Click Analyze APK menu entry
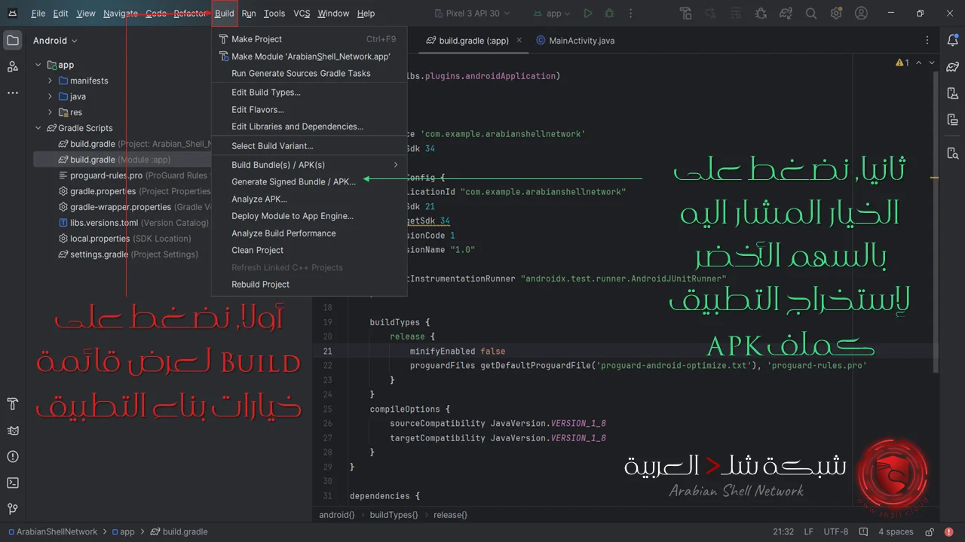Image resolution: width=965 pixels, height=542 pixels. point(309,199)
